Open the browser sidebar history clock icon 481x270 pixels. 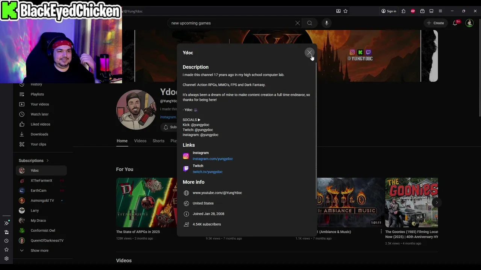(6, 241)
